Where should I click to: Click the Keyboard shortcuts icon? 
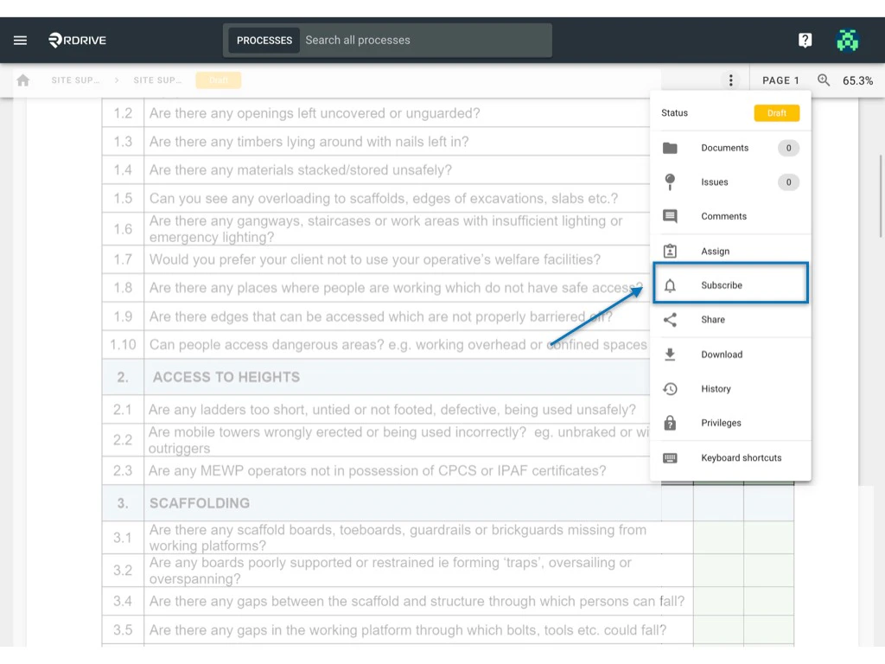671,456
